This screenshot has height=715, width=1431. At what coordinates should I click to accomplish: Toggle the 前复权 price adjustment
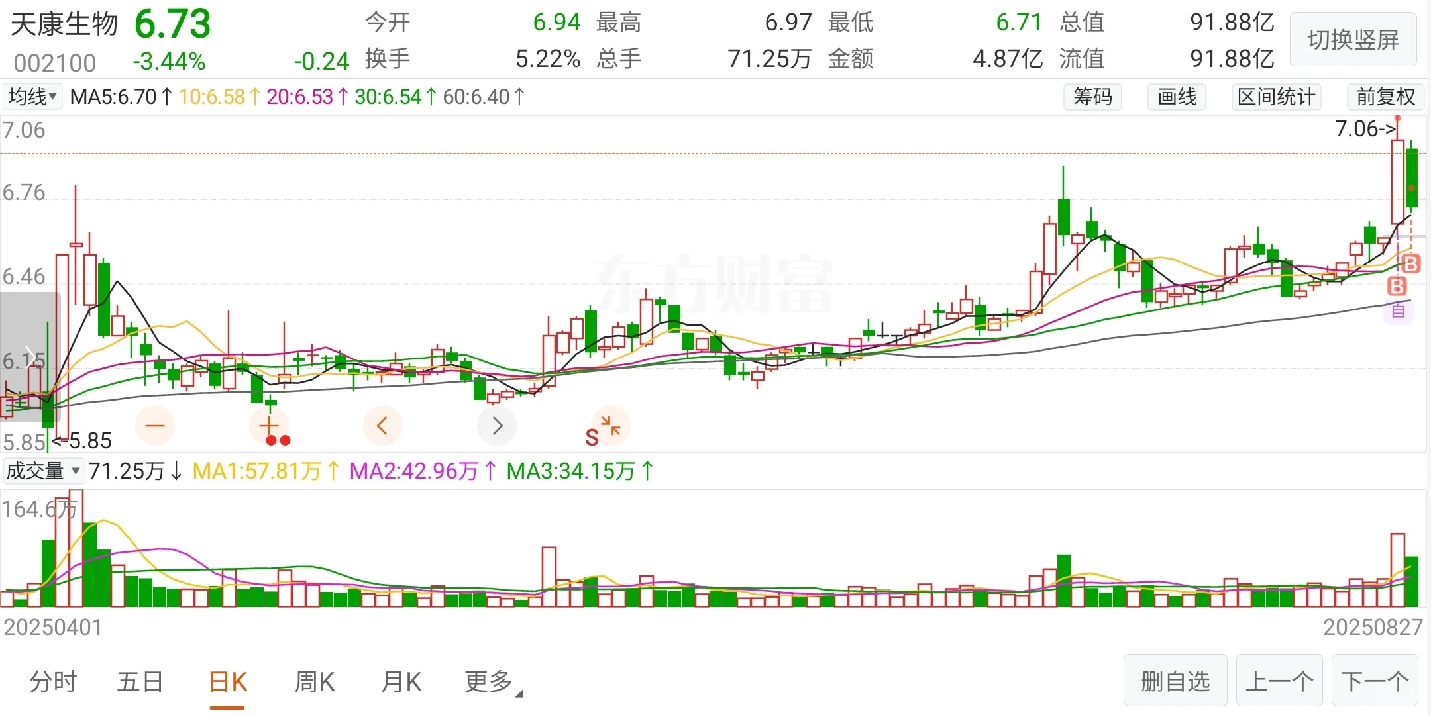pos(1385,97)
